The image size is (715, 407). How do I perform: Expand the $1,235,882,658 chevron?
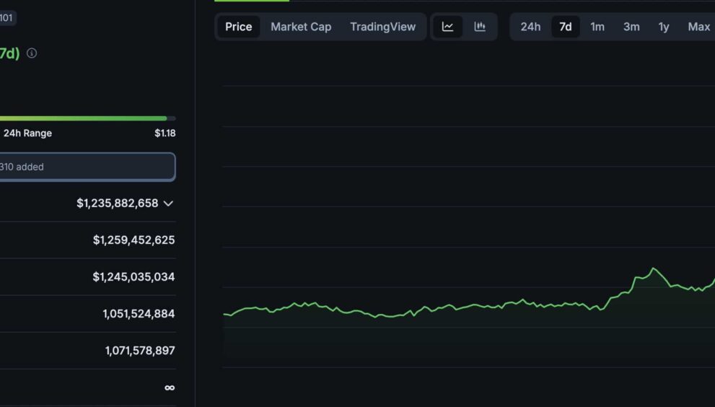click(168, 203)
